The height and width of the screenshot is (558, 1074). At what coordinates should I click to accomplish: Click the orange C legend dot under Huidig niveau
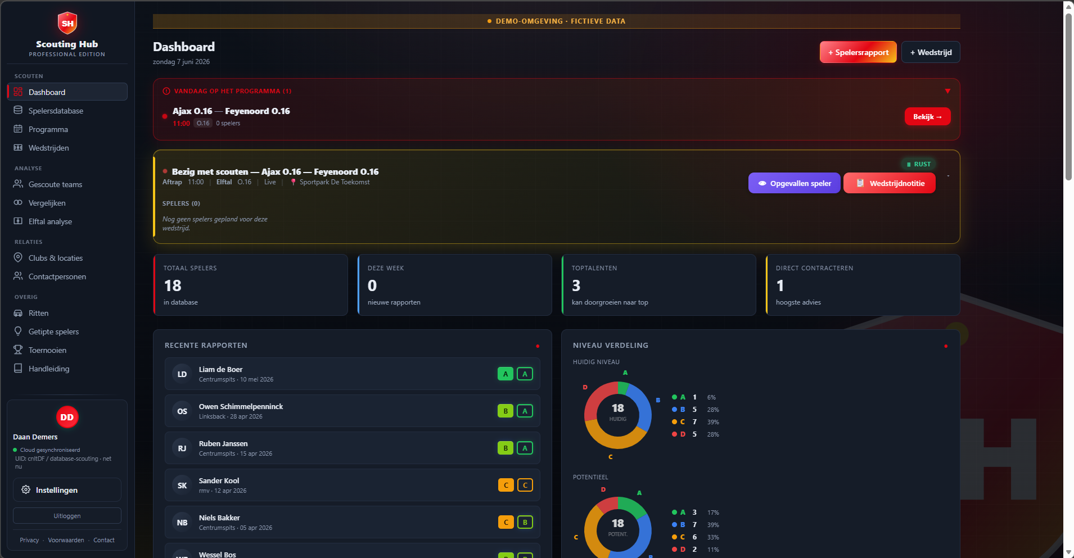pyautogui.click(x=674, y=422)
